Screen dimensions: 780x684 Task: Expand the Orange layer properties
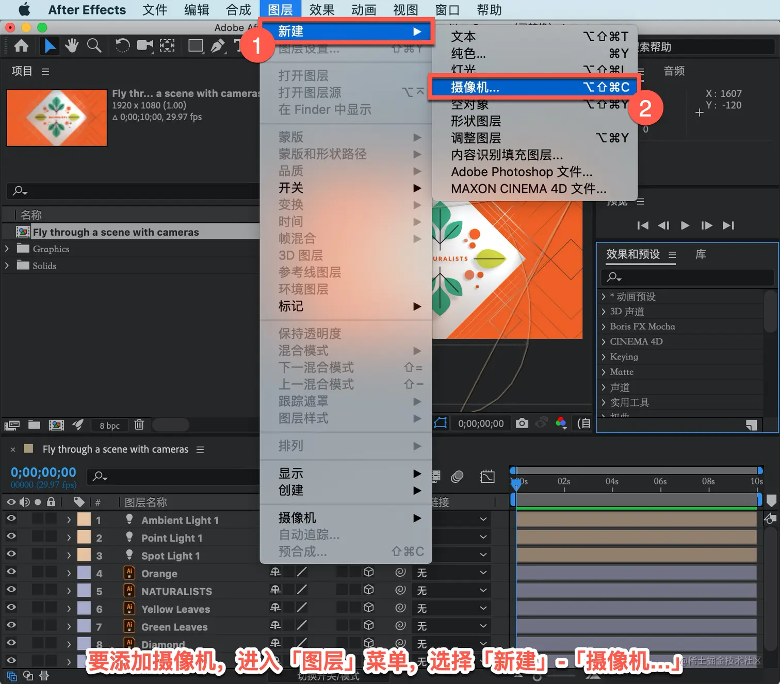coord(69,573)
